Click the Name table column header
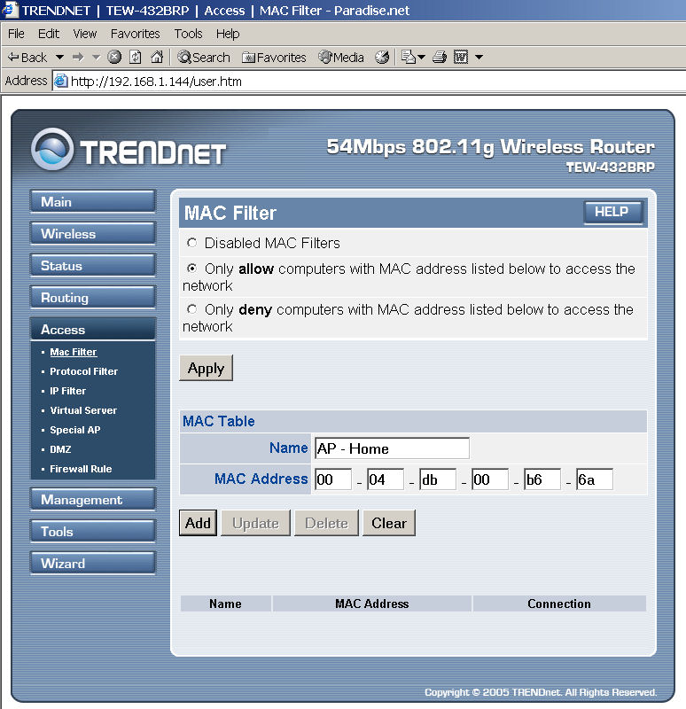Image resolution: width=686 pixels, height=709 pixels. click(225, 604)
